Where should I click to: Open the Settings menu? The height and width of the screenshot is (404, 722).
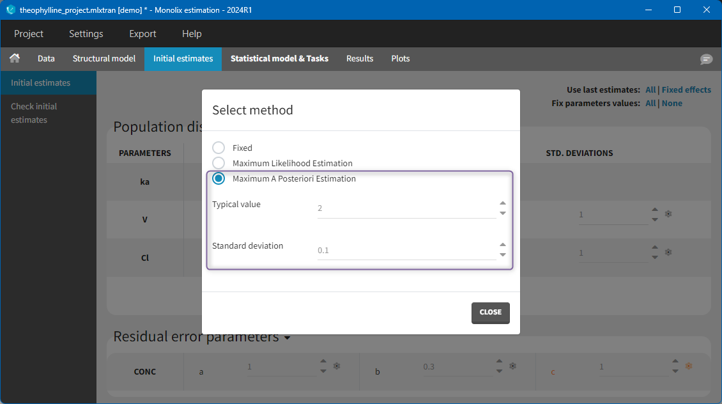click(x=86, y=34)
